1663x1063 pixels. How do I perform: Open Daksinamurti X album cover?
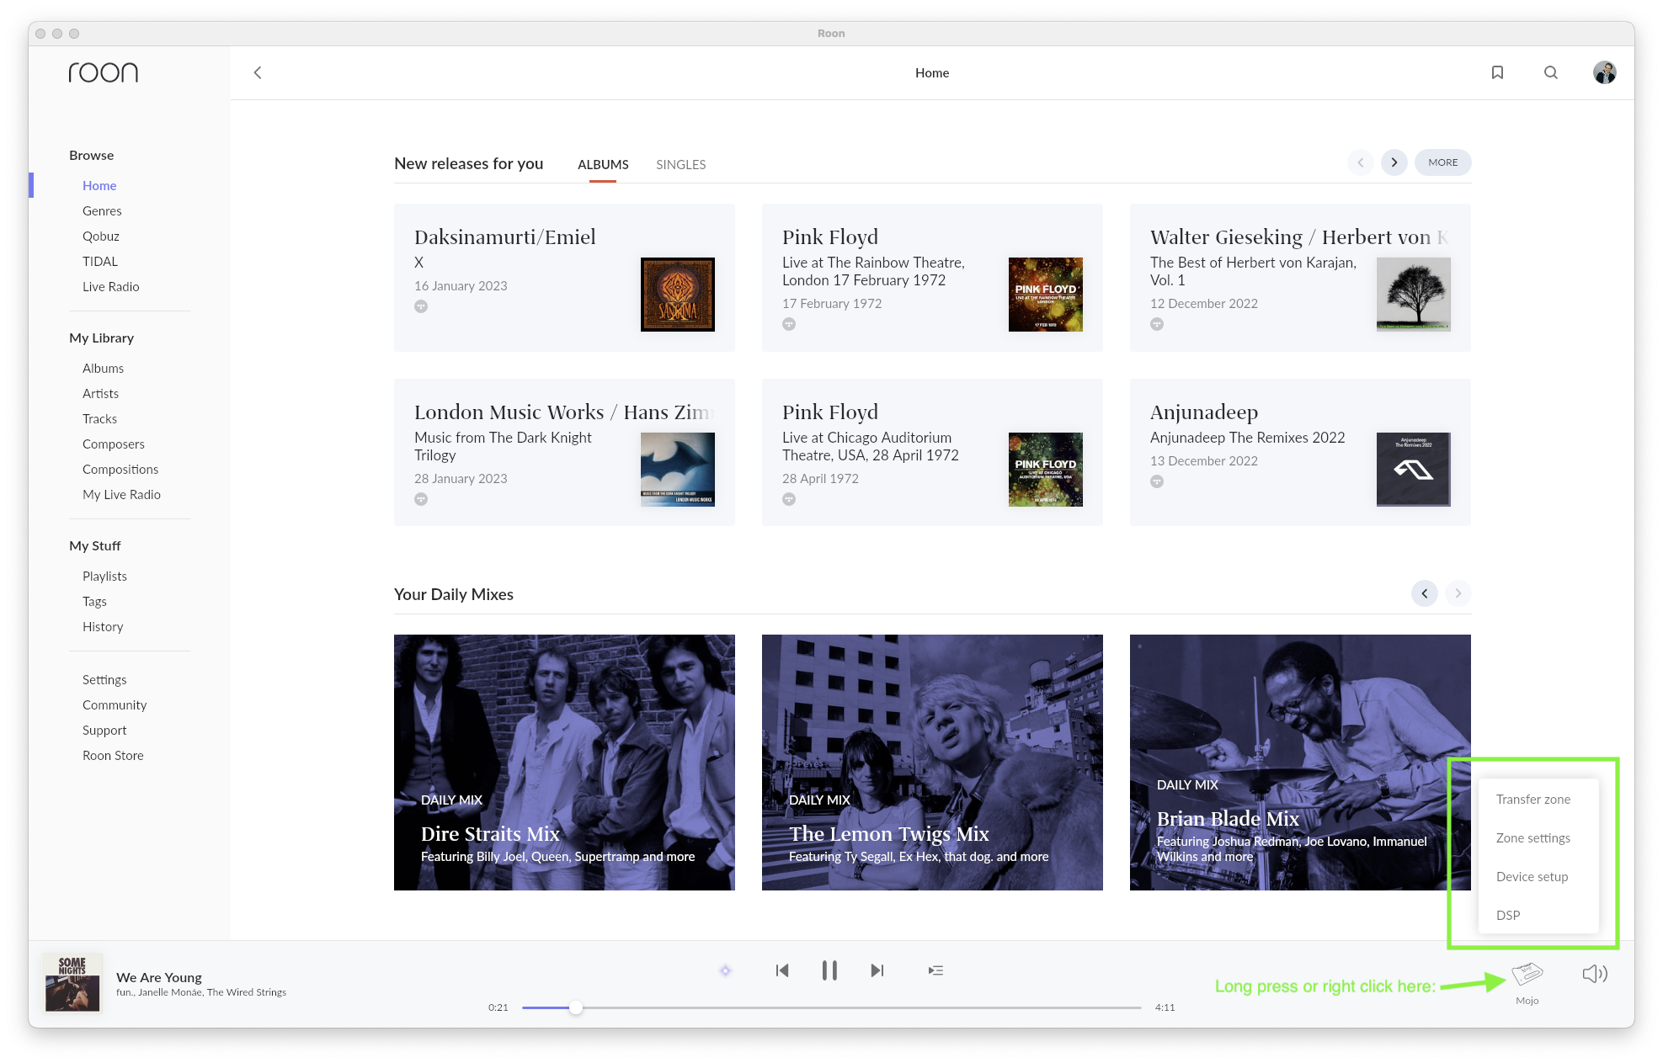click(x=678, y=295)
